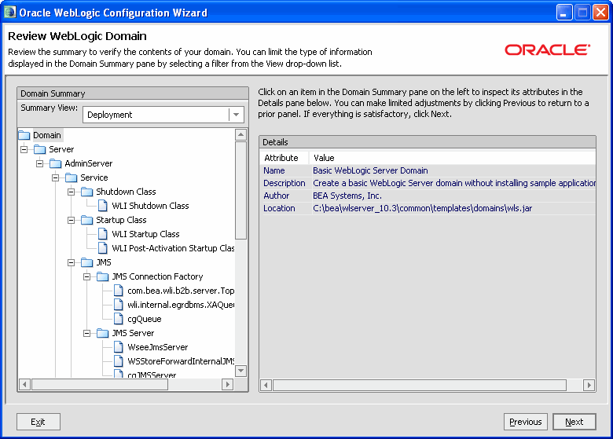613x439 pixels.
Task: Proceed with the Next button
Action: click(574, 422)
